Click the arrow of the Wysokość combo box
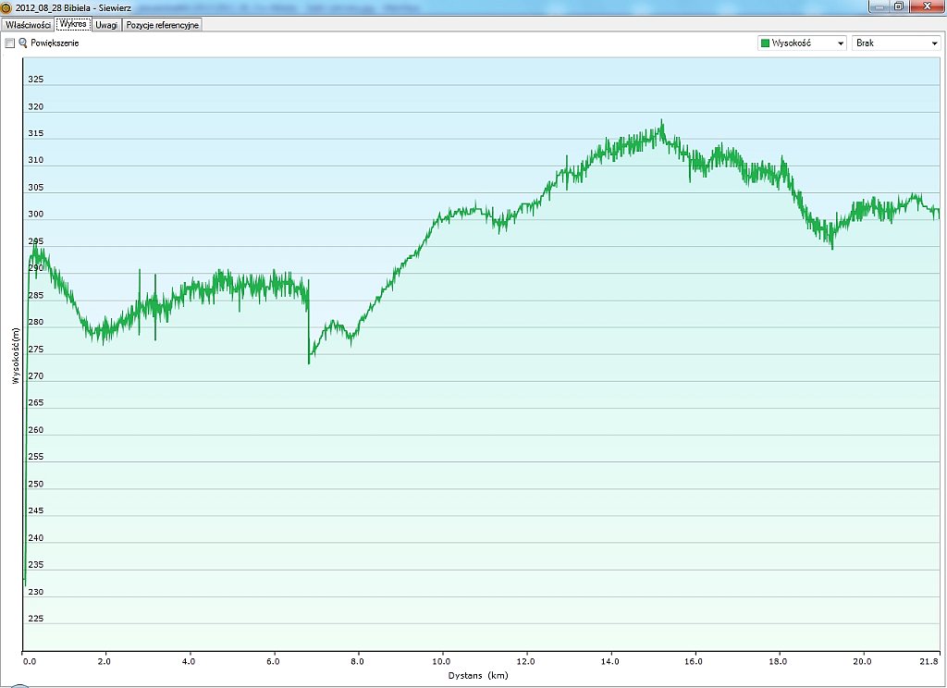The height and width of the screenshot is (688, 947). [x=840, y=43]
